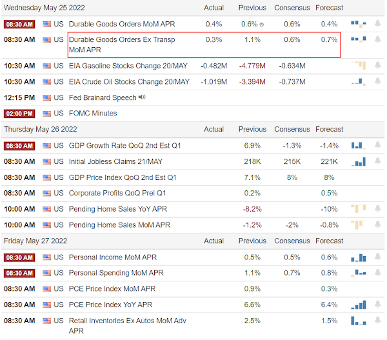Click the bell for Retail Inventories Ex Autos

[x=377, y=320]
